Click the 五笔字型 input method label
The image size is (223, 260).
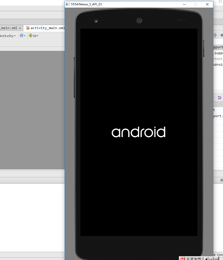tap(194, 259)
